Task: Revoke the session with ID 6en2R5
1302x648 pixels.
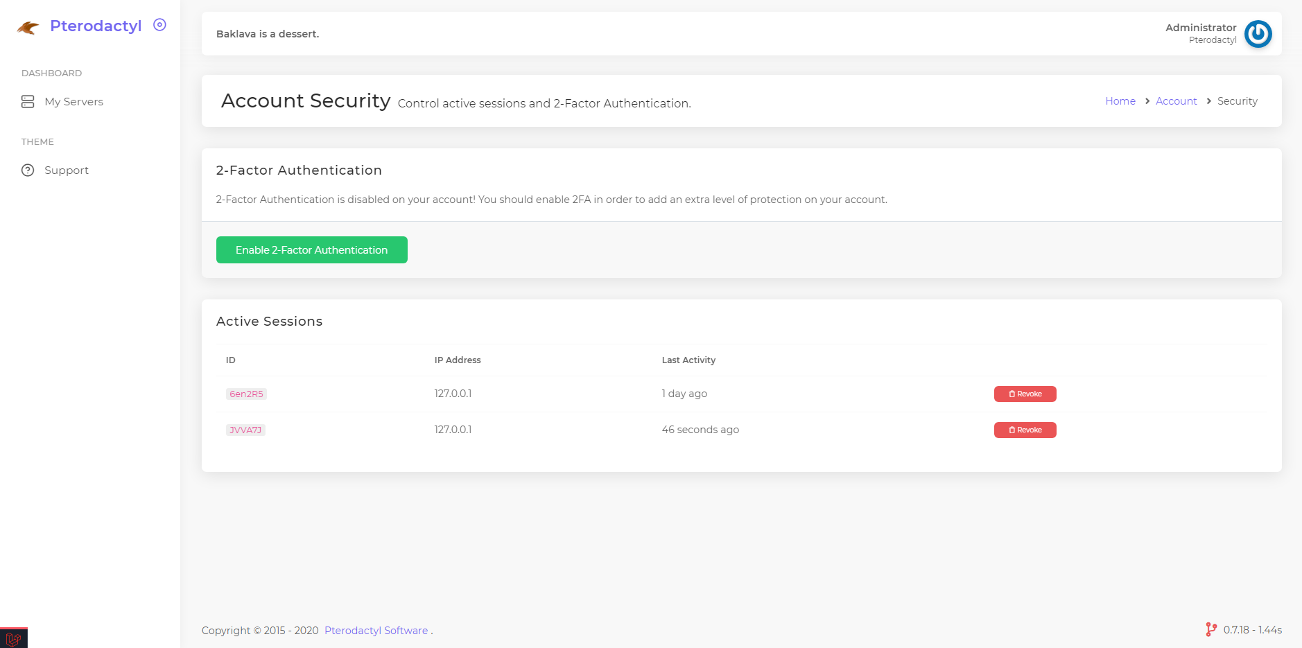Action: tap(1025, 394)
